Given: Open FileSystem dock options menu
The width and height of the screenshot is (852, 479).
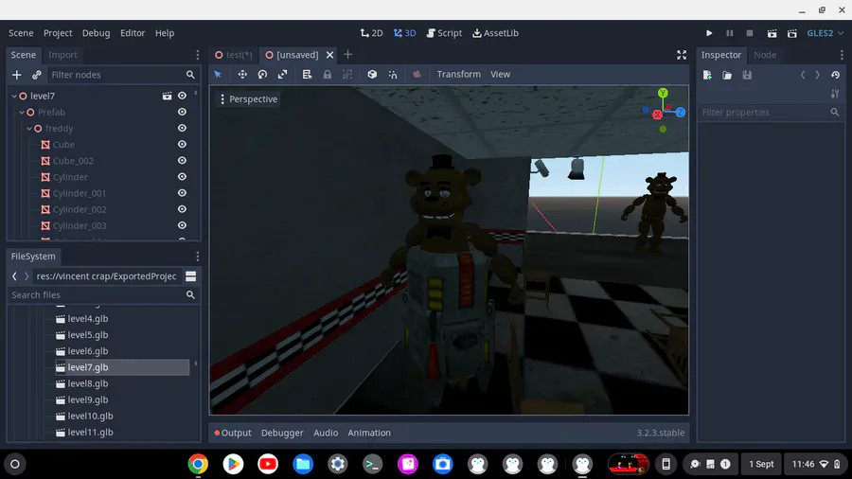Looking at the screenshot, I should coord(197,257).
